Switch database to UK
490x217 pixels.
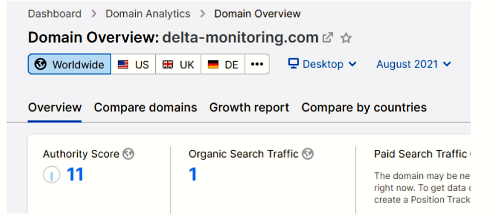(x=178, y=64)
